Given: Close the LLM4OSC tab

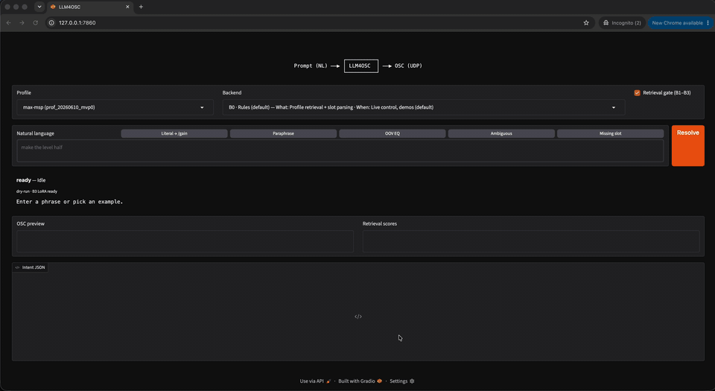Looking at the screenshot, I should (x=127, y=7).
